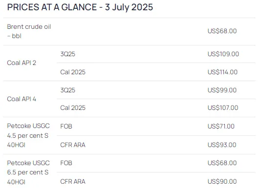Select Cal 2025 under Coal API 2

click(x=73, y=72)
